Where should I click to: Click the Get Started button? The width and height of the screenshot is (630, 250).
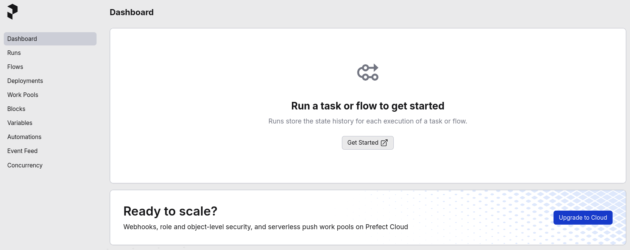click(368, 143)
